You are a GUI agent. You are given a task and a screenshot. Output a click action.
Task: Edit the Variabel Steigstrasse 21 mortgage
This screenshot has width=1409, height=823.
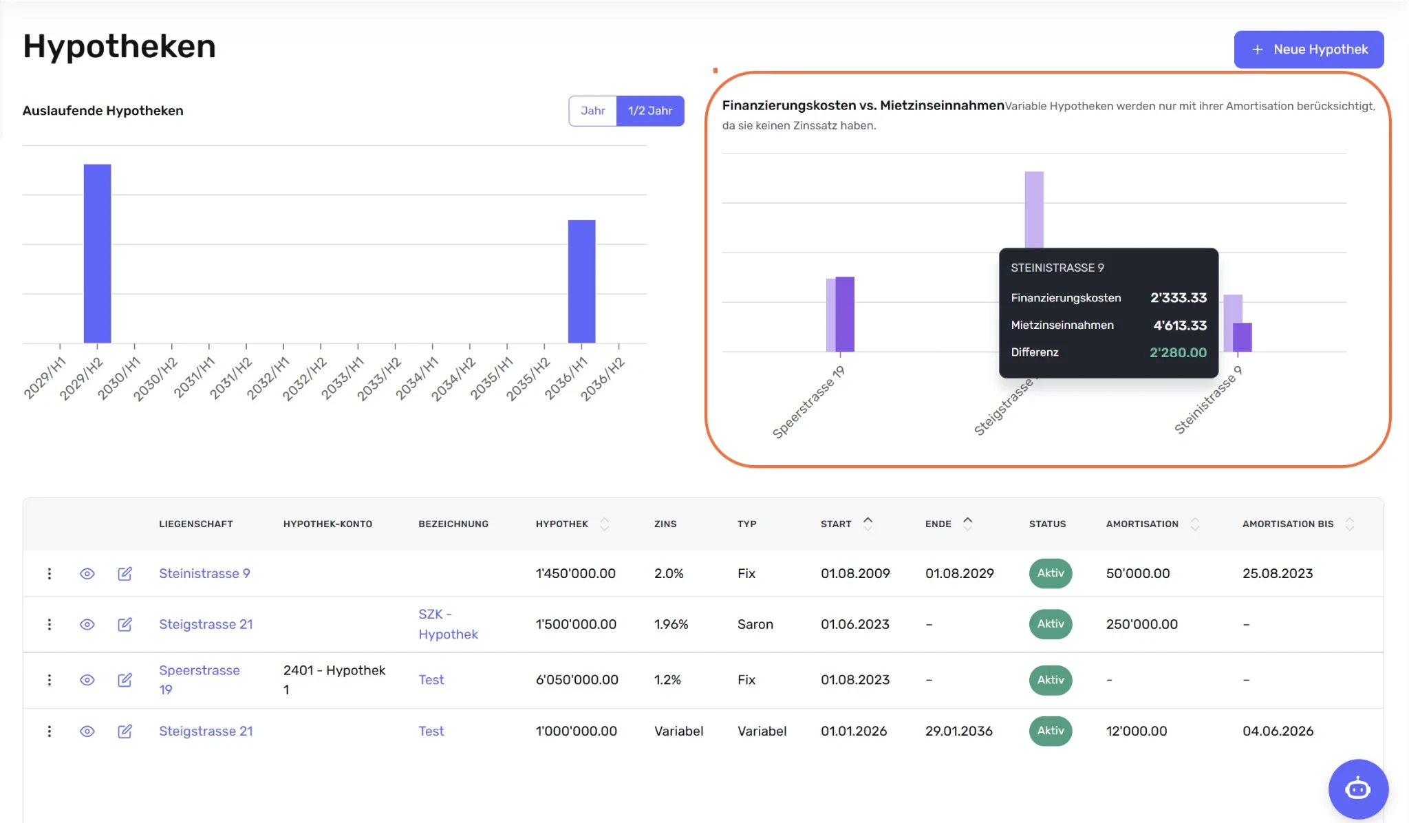(125, 731)
